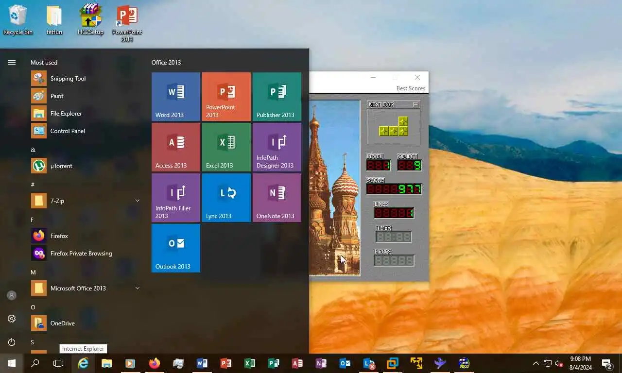Click Internet Explorer on the taskbar
622x373 pixels.
coord(83,363)
